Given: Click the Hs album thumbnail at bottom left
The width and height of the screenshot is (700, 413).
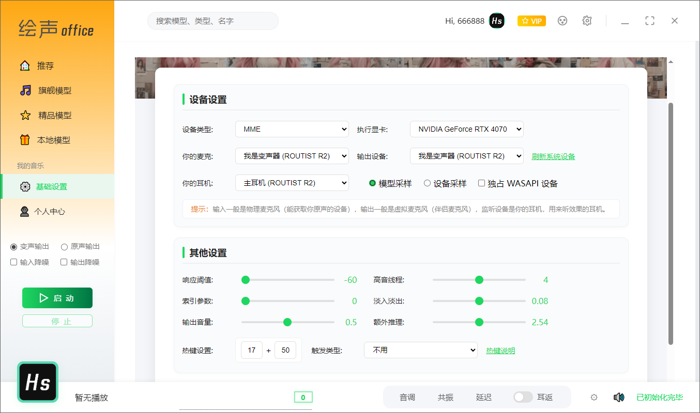Looking at the screenshot, I should (x=38, y=383).
